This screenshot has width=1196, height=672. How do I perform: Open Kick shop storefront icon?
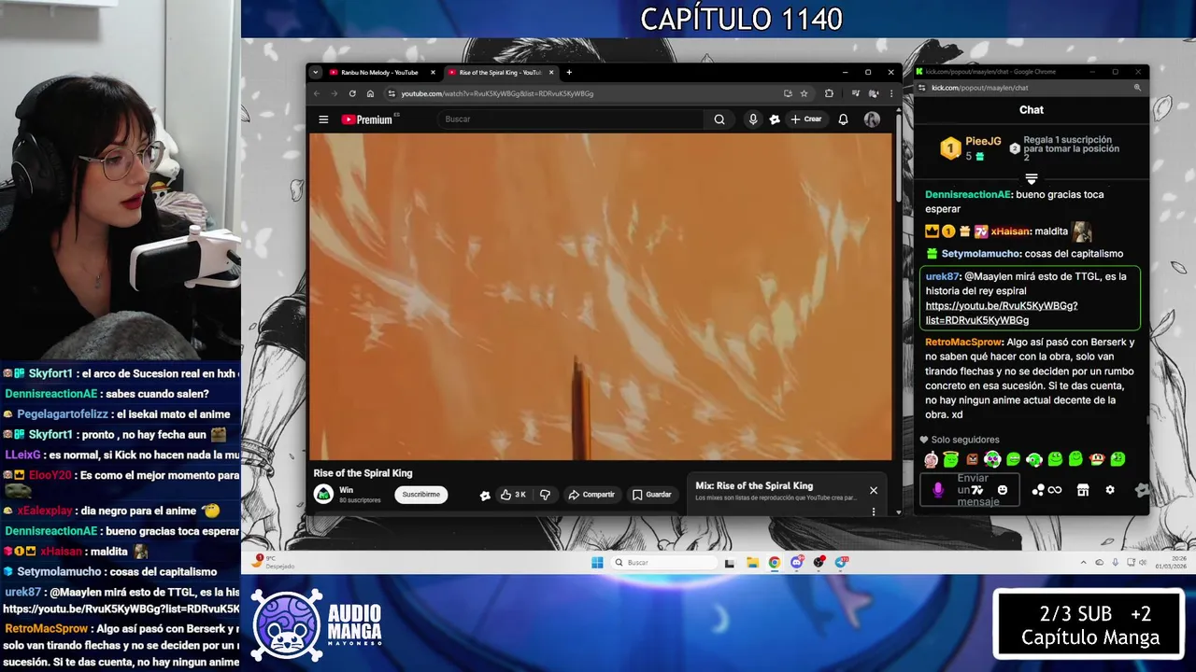1083,490
